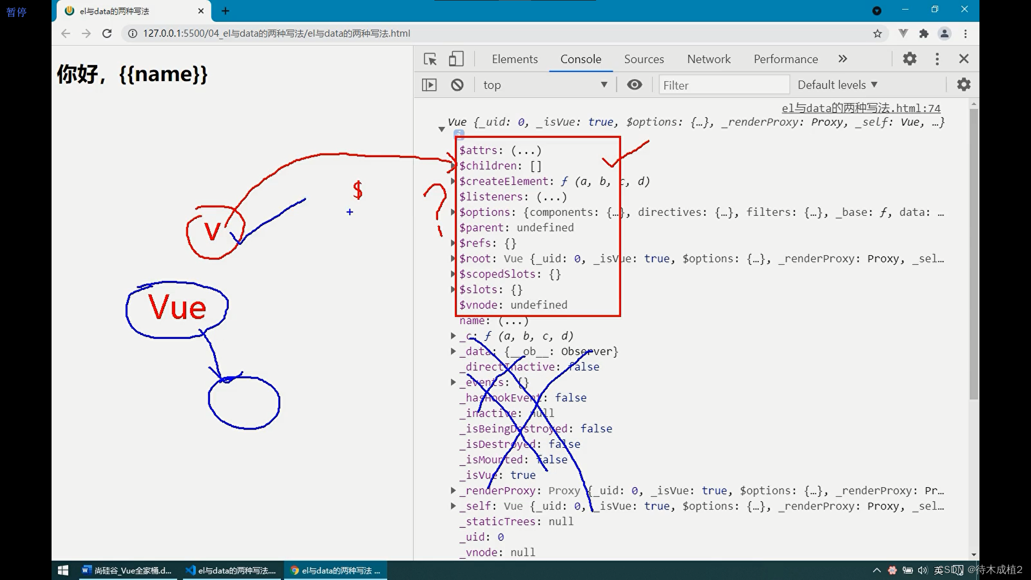The height and width of the screenshot is (580, 1031).
Task: Toggle the device toolbar icon
Action: coord(456,59)
